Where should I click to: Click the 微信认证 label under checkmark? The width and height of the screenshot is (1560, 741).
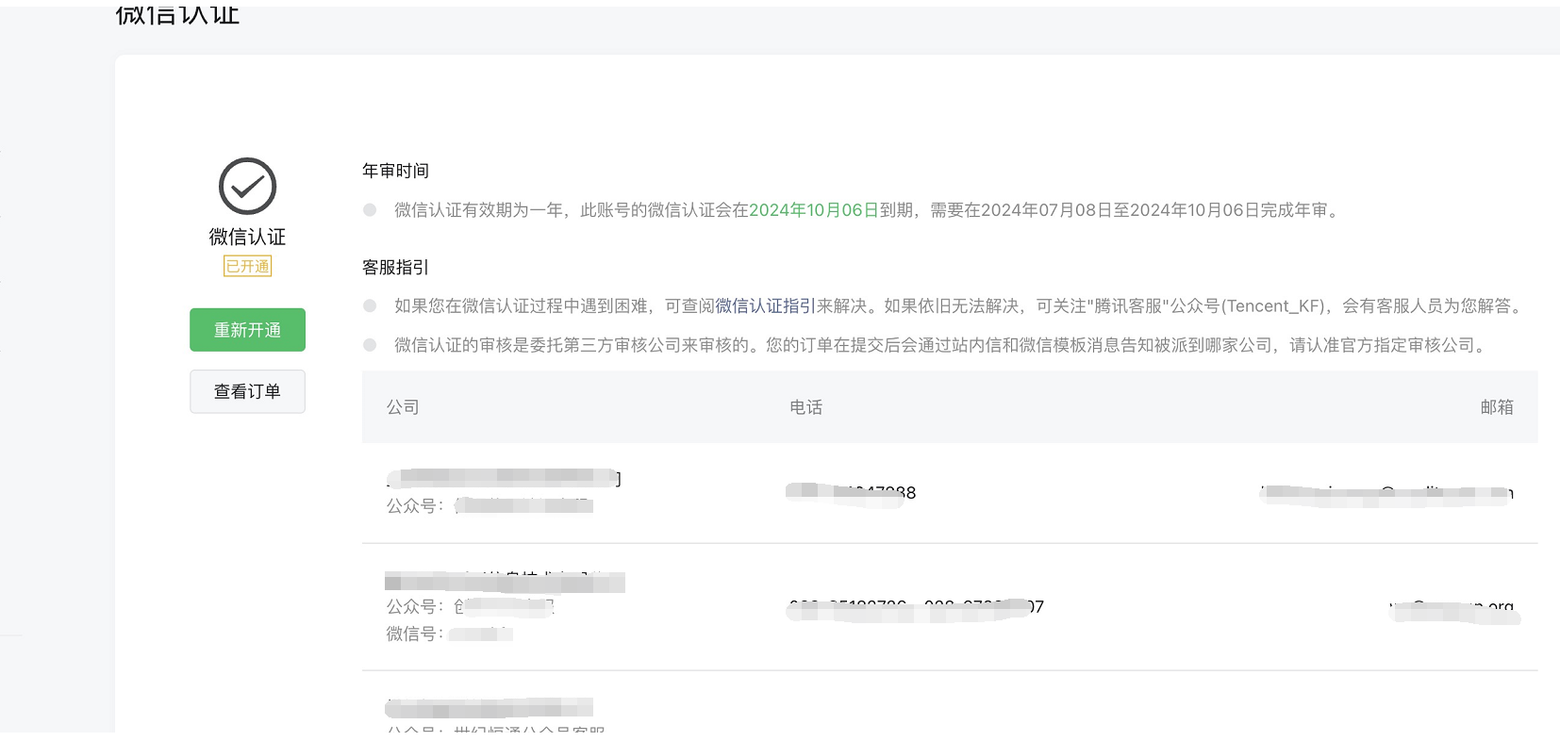pyautogui.click(x=247, y=237)
